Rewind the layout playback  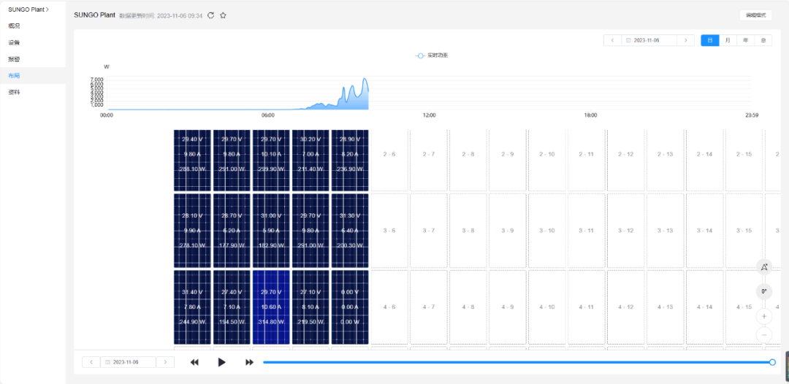point(194,362)
